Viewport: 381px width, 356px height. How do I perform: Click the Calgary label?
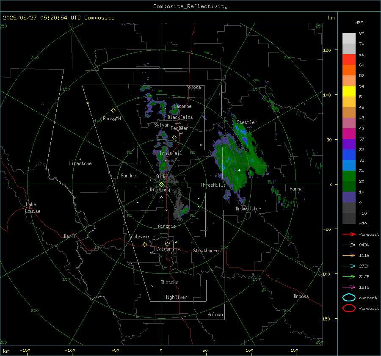(x=165, y=249)
